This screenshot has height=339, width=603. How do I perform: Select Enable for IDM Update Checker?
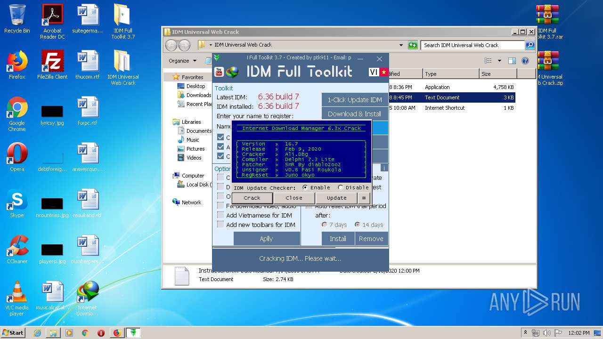pyautogui.click(x=316, y=187)
